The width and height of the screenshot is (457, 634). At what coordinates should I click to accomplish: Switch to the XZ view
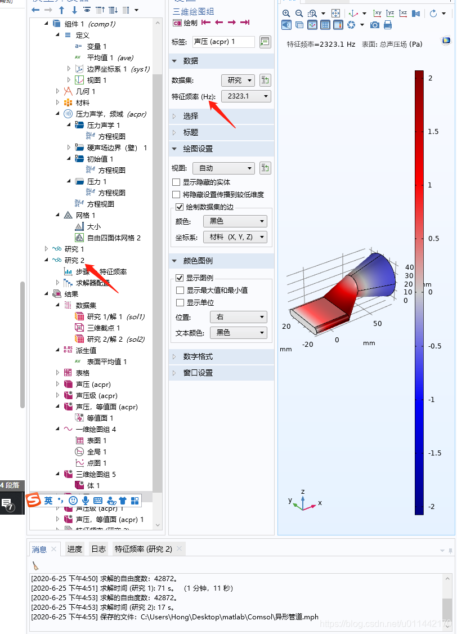[403, 14]
